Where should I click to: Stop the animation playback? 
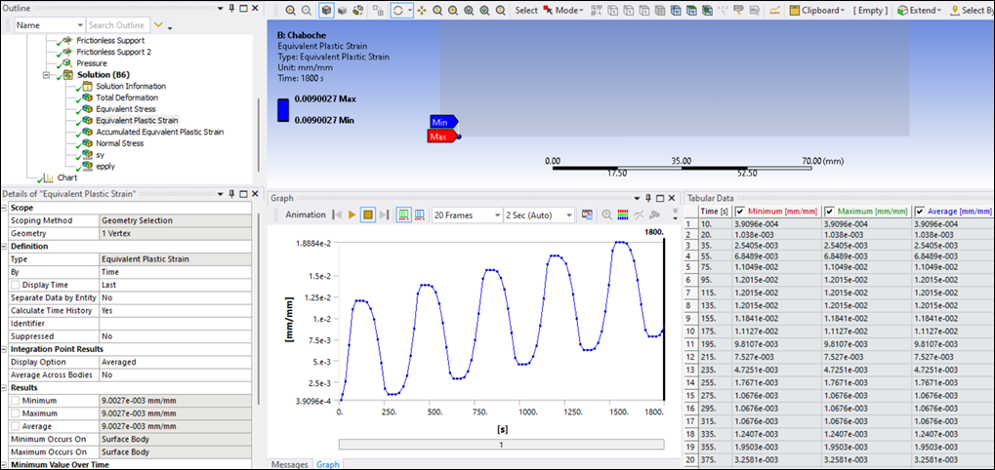pyautogui.click(x=368, y=215)
